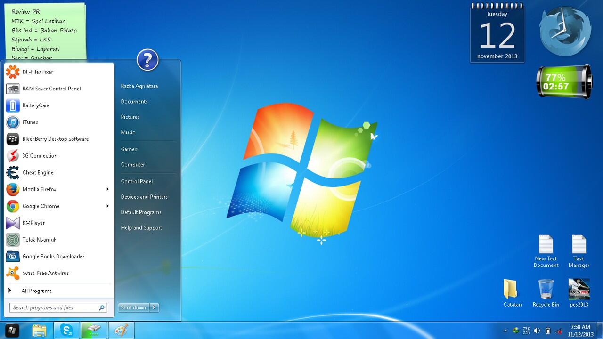The width and height of the screenshot is (603, 339).
Task: Show hidden tray icons arrow
Action: click(505, 331)
